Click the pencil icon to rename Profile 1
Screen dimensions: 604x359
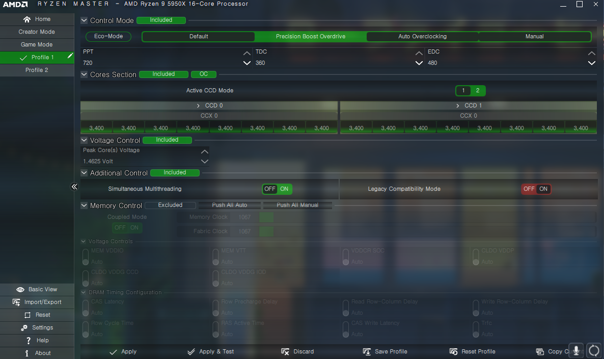pyautogui.click(x=70, y=56)
